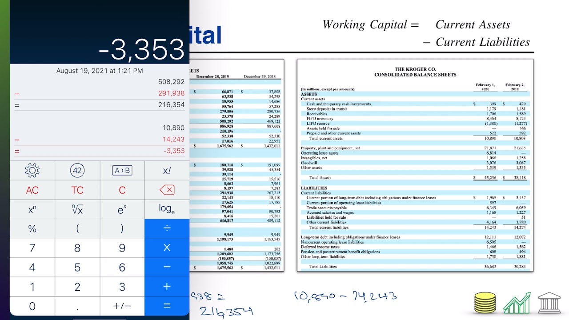
Task: Tap the nth root key
Action: point(77,209)
